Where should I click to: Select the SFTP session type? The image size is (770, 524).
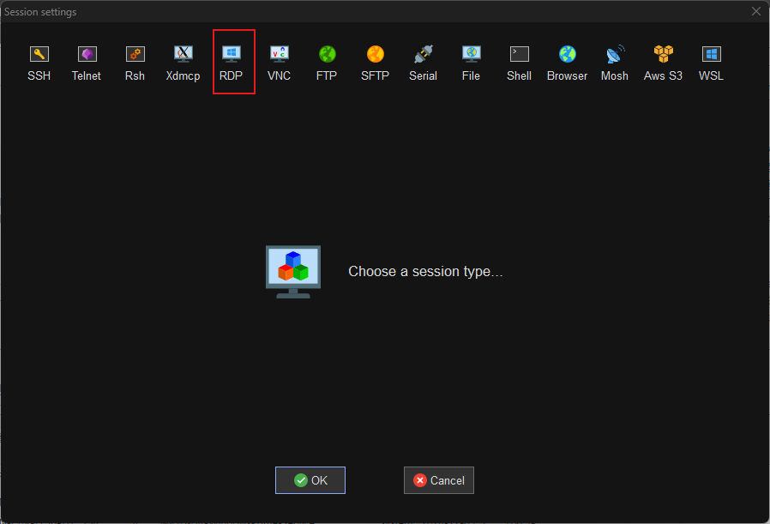tap(375, 60)
